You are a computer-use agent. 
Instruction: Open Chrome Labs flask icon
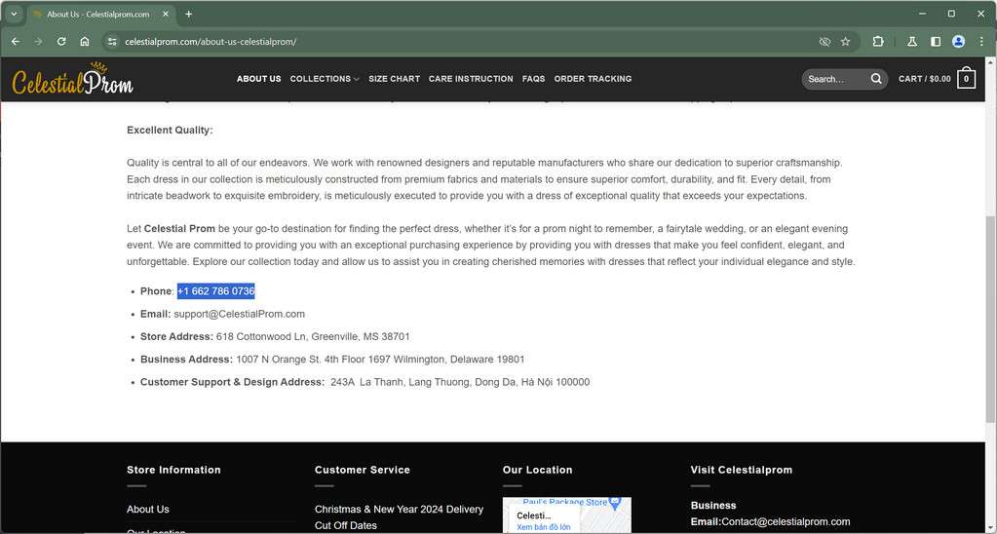tap(912, 41)
